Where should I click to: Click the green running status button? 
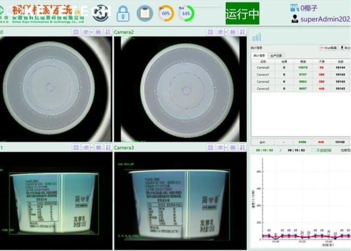tap(242, 14)
